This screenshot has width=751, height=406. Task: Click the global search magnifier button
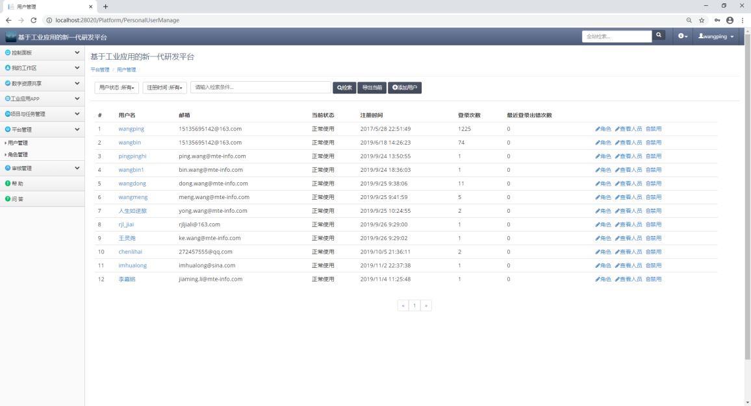(x=659, y=36)
